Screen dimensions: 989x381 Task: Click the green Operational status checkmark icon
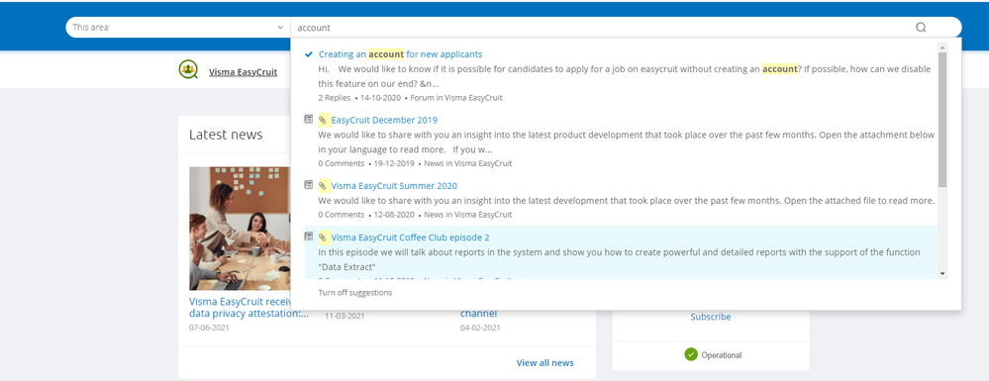click(691, 354)
